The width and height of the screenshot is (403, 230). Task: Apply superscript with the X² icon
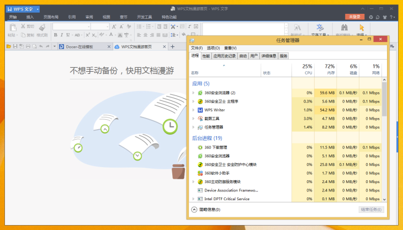(88, 35)
